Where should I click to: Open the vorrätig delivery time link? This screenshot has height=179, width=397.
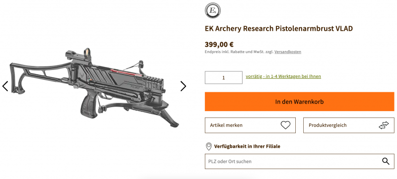coord(283,76)
